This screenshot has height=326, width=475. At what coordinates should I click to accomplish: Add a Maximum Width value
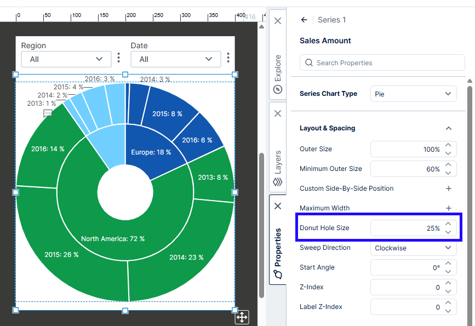[x=448, y=208]
